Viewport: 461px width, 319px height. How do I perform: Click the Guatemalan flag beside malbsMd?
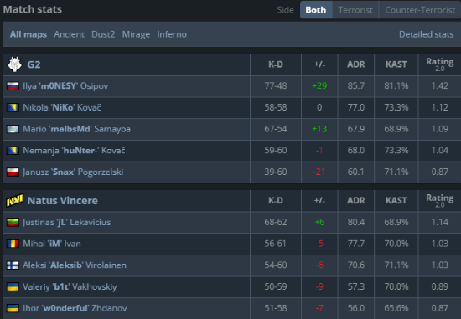coord(13,129)
